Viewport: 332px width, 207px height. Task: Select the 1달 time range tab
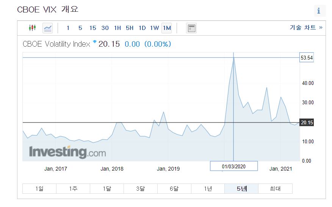tap(107, 188)
